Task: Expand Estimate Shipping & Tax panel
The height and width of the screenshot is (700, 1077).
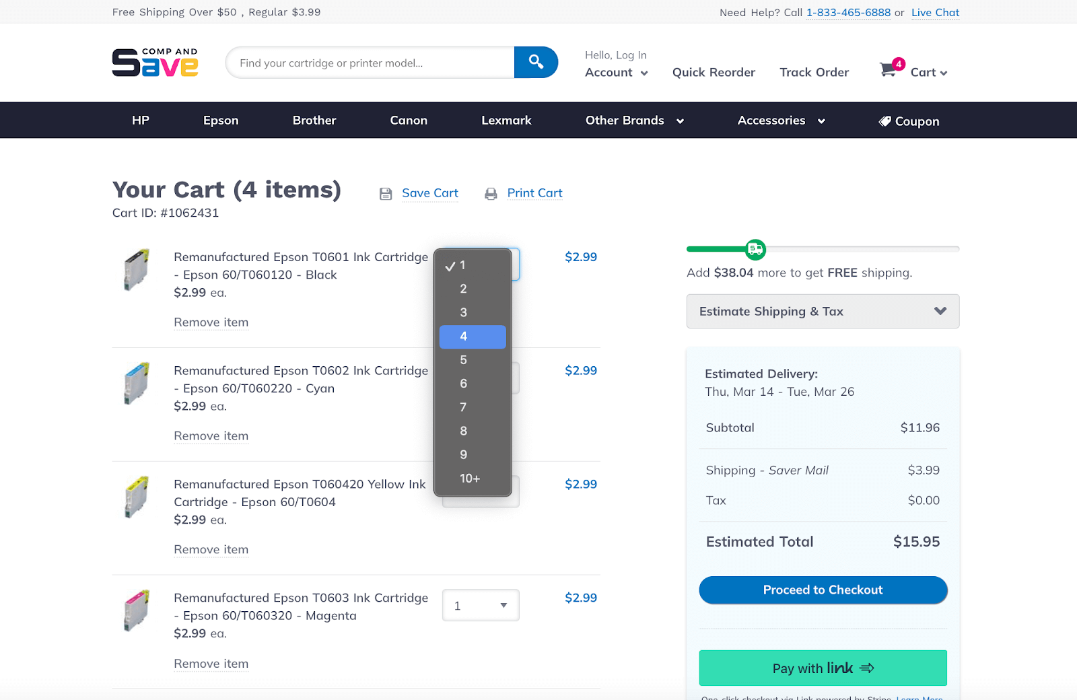Action: (823, 312)
